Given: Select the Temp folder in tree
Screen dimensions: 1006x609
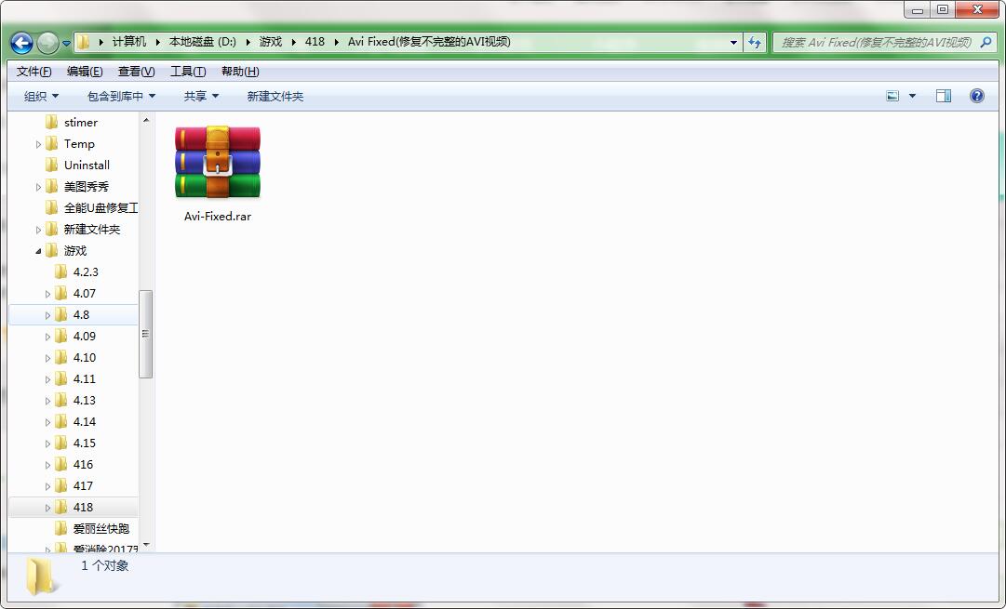Looking at the screenshot, I should (79, 143).
